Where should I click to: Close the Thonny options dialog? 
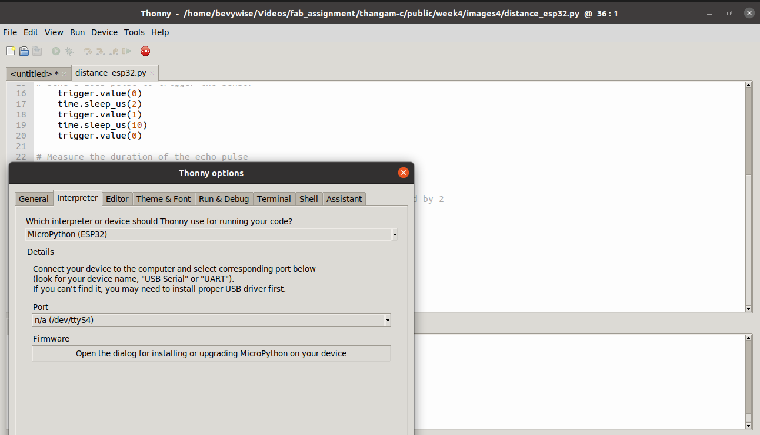tap(403, 173)
